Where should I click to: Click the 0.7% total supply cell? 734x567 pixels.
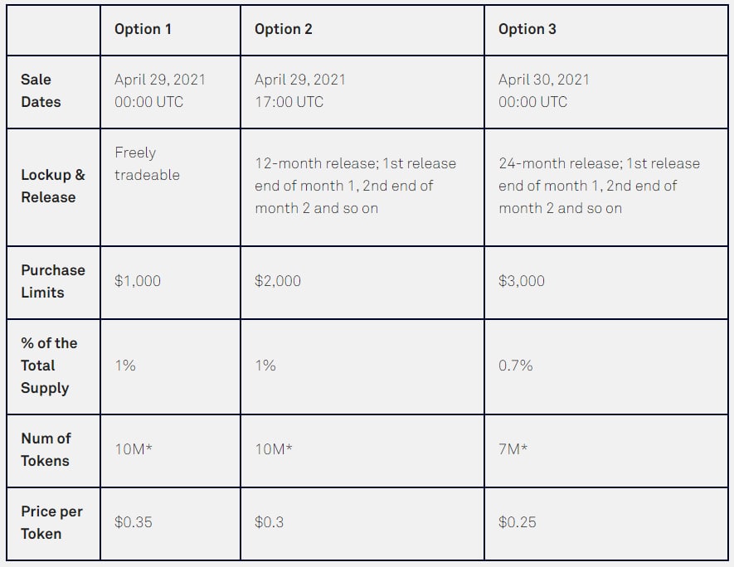[x=516, y=366]
